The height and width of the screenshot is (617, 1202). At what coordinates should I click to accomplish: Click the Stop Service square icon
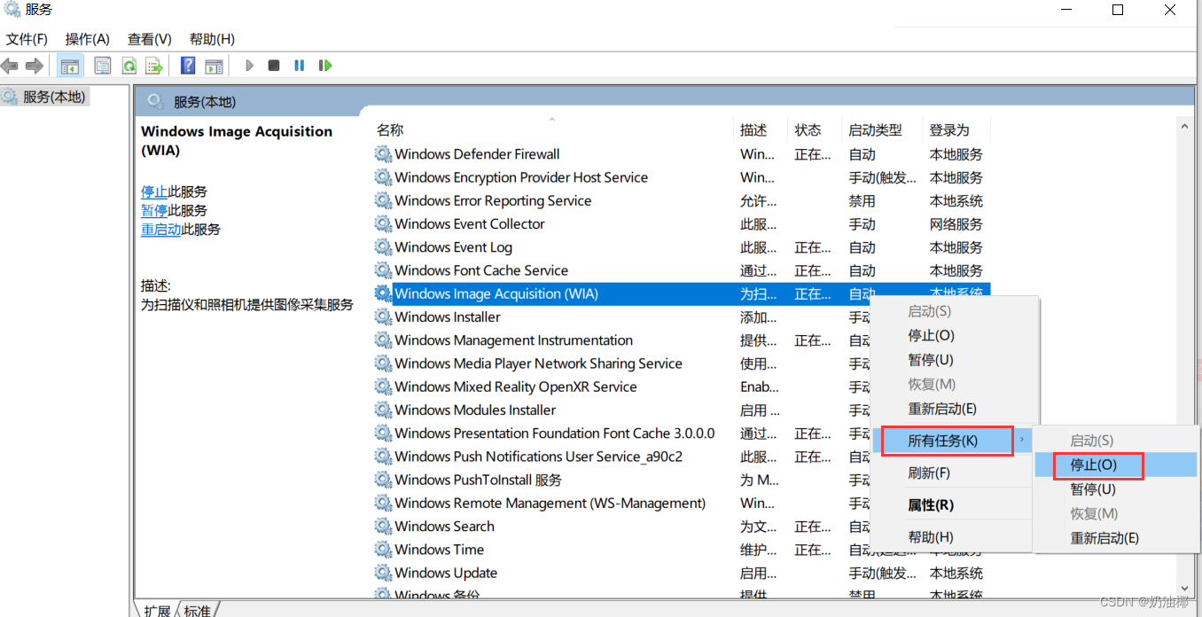point(274,66)
